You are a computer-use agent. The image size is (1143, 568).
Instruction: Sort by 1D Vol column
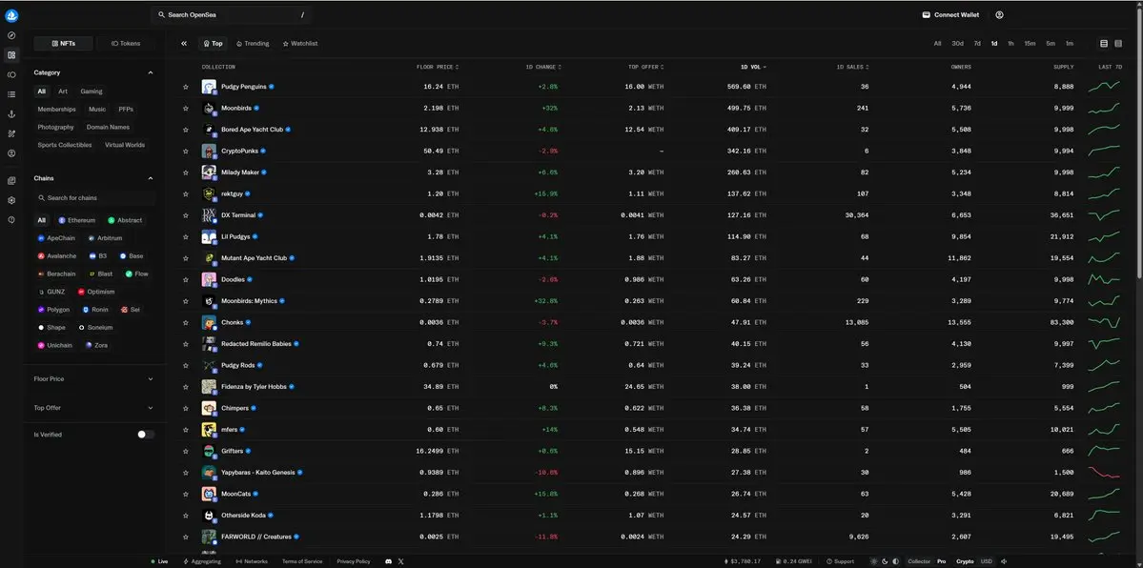click(753, 67)
